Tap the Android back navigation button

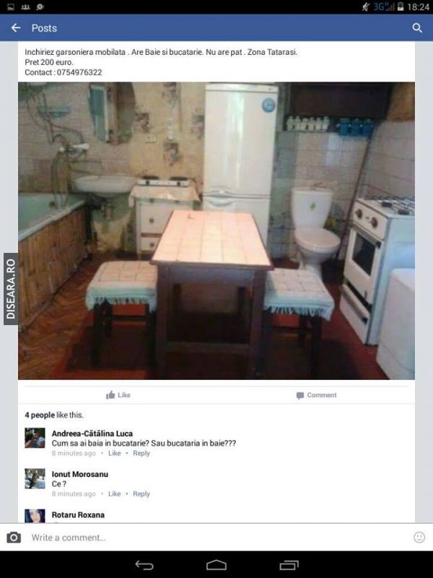pos(144,565)
